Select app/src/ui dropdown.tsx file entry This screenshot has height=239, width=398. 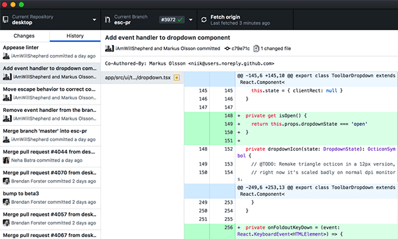142,77
